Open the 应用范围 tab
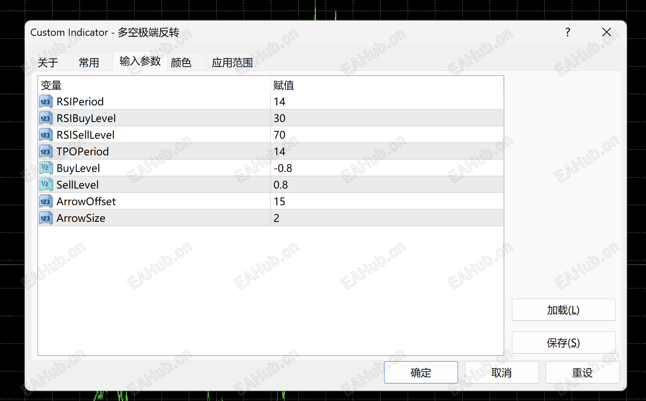Screen dimensions: 646x401 [232, 62]
